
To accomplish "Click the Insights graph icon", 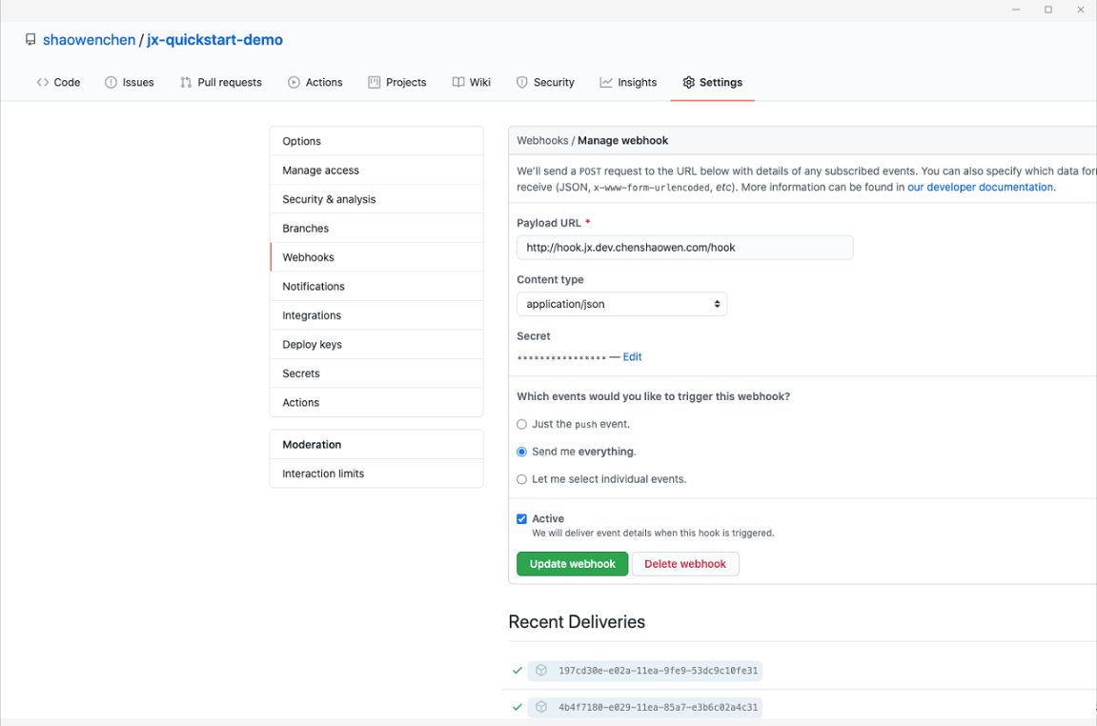I will coord(606,83).
